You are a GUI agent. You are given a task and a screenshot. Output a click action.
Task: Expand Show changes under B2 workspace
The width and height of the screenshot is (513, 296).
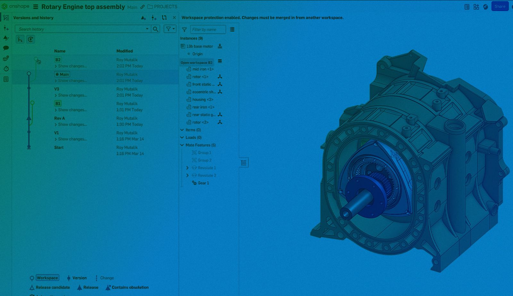point(72,66)
